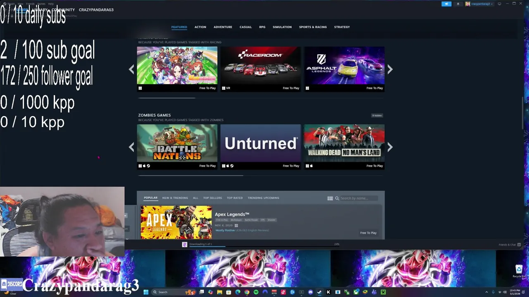529x297 pixels.
Task: Open the Recycle Bin desktop icon
Action: tap(519, 270)
